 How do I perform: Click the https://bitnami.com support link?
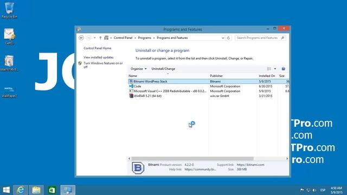point(250,165)
